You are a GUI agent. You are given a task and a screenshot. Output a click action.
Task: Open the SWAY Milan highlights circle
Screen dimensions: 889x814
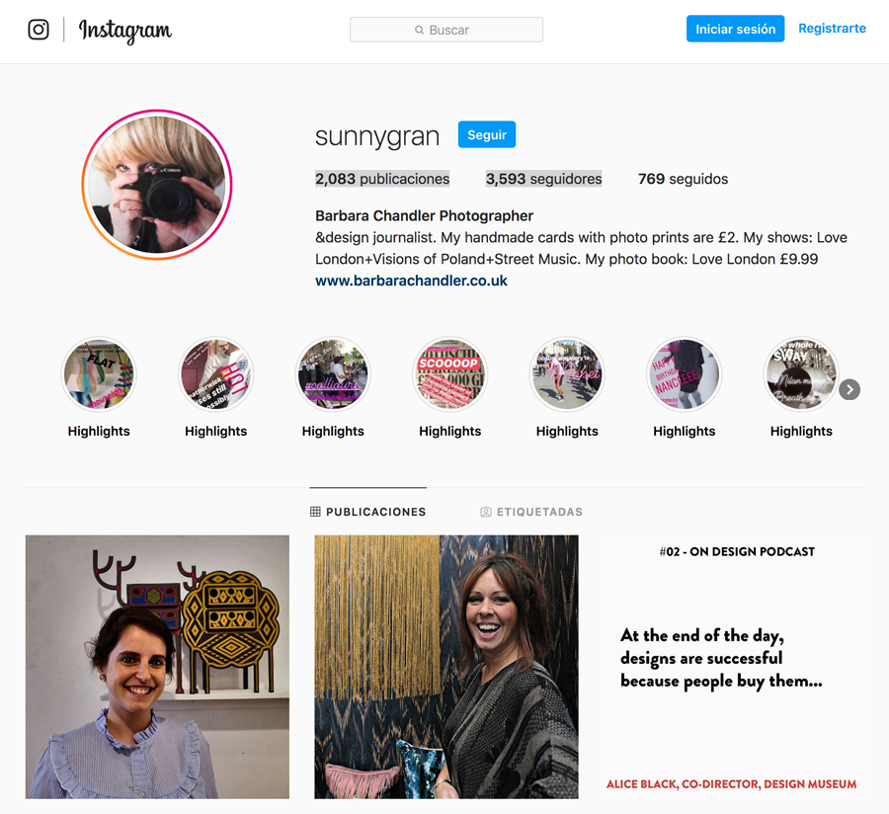pyautogui.click(x=801, y=374)
